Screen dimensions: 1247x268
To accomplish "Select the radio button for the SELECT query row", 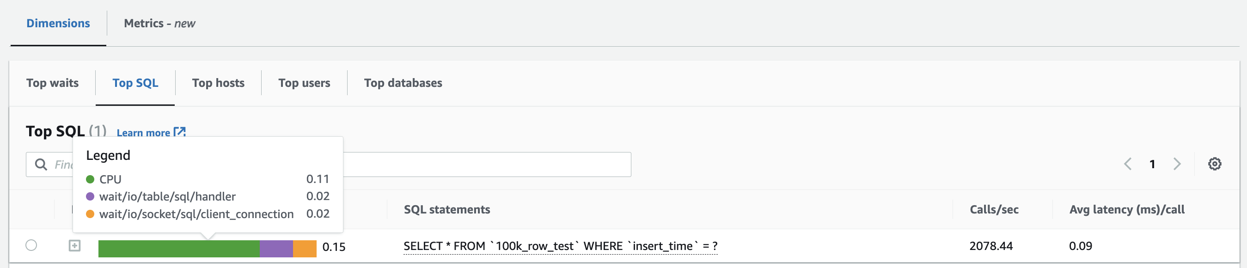I will click(31, 245).
